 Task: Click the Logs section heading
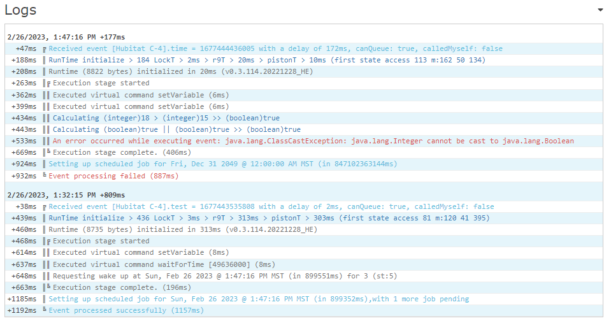coord(20,10)
